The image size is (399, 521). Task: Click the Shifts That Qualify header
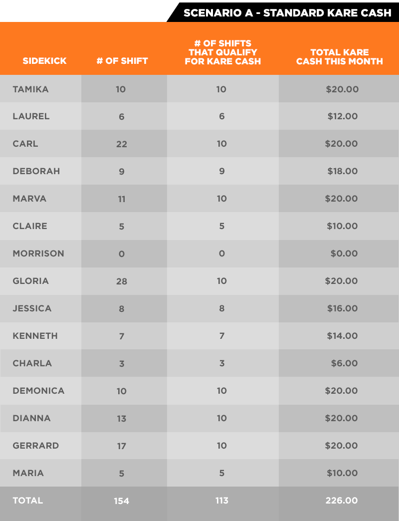(223, 52)
